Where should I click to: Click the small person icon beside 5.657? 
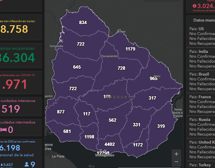click(x=2, y=165)
